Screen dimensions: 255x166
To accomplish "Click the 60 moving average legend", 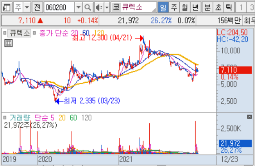I will (86, 33).
